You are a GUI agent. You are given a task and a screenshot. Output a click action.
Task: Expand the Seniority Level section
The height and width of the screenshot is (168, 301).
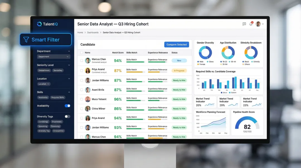[x=69, y=65]
